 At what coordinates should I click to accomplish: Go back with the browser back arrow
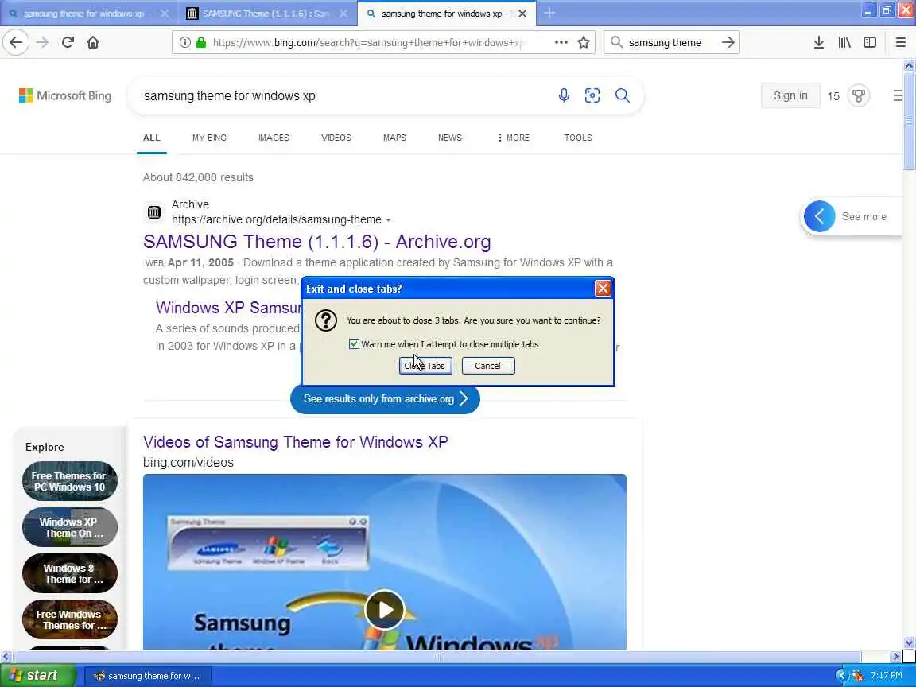click(16, 42)
